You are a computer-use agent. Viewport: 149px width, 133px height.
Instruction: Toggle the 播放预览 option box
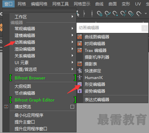(72, 107)
